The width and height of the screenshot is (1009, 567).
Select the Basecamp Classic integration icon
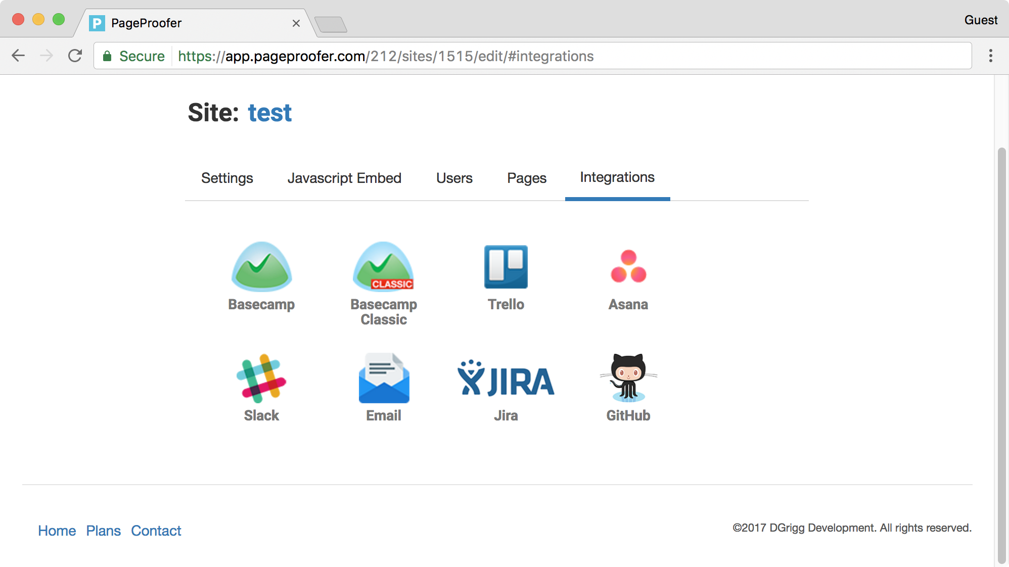pos(383,267)
